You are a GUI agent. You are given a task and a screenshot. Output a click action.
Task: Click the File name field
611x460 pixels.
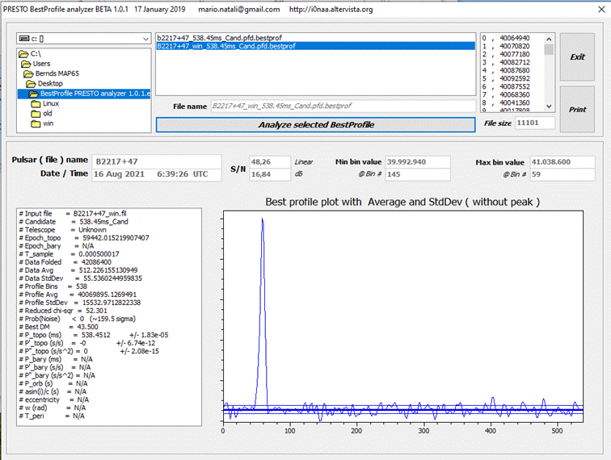[x=343, y=106]
